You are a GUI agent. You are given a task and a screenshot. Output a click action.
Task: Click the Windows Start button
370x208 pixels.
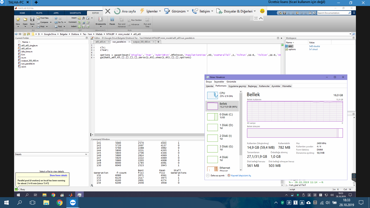pos(6,203)
